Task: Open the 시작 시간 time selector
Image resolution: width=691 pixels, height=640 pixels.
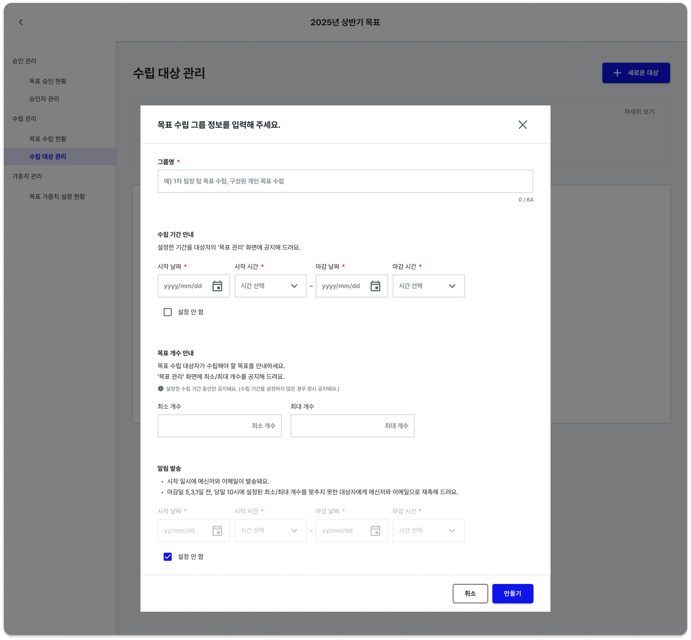Action: tap(270, 286)
